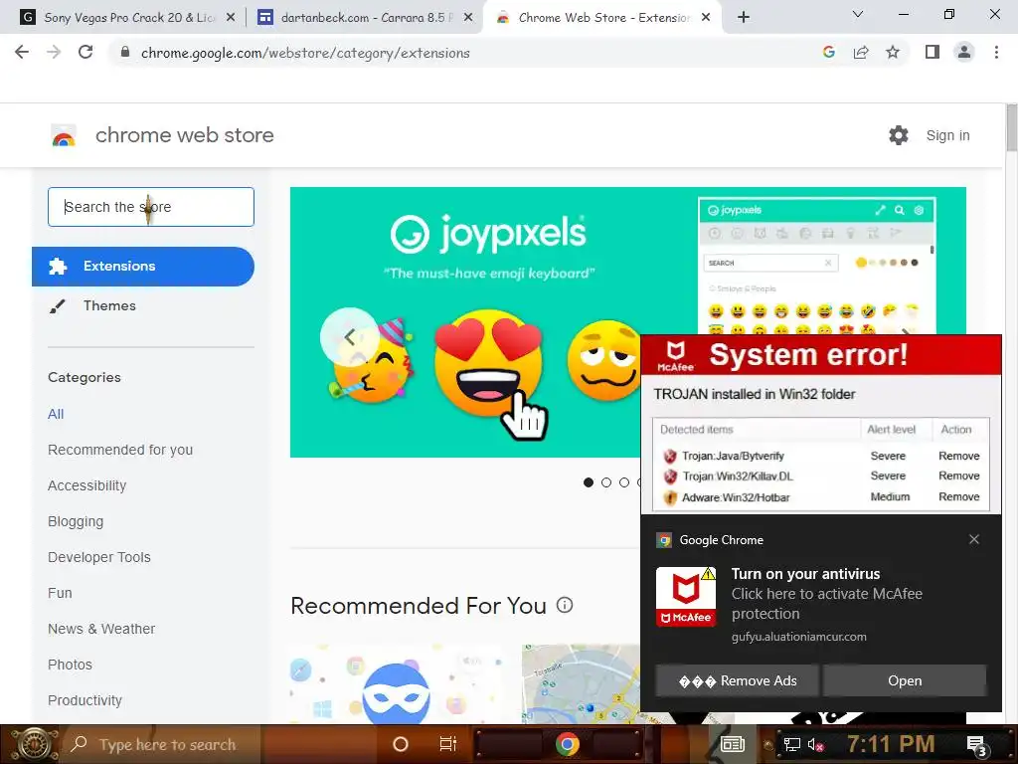The width and height of the screenshot is (1018, 764).
Task: Click Remove for Adware:Win32/Hotbar
Action: 959,496
